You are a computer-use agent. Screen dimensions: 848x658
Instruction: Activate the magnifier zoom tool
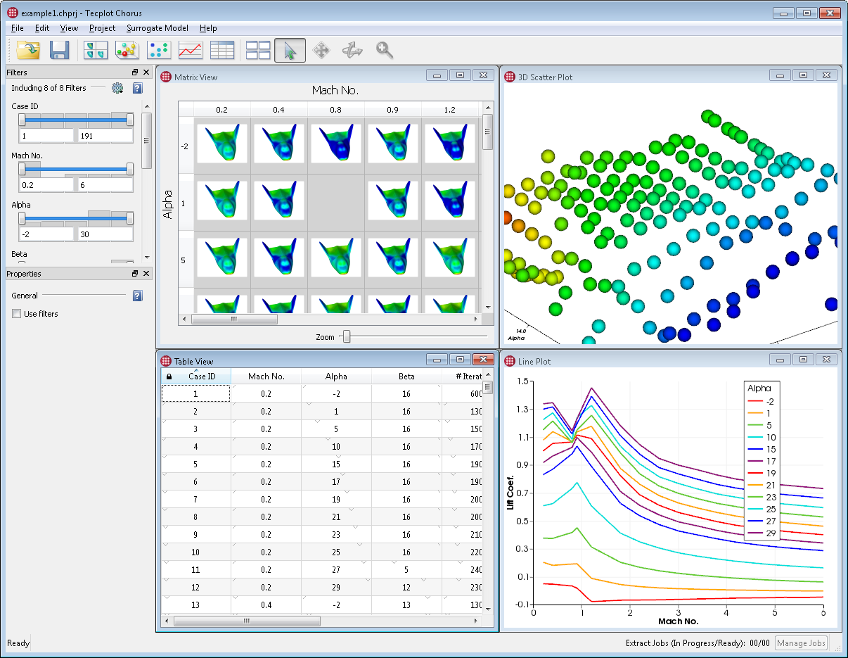pyautogui.click(x=384, y=50)
